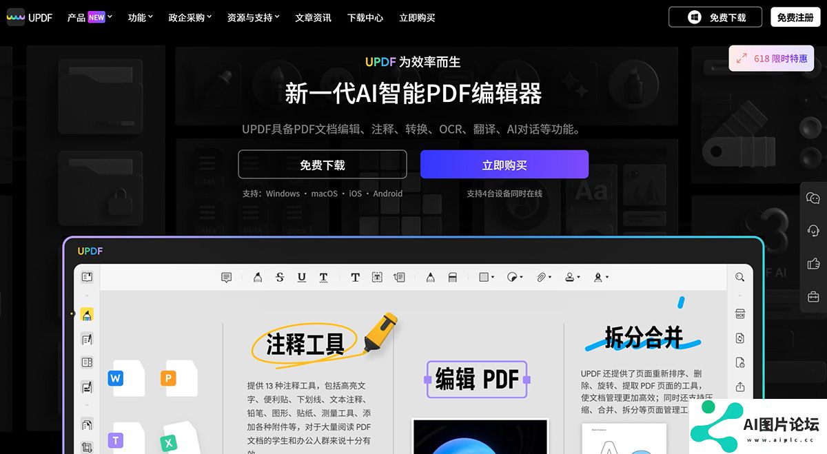
Task: Select the pencil drawing tool
Action: [x=430, y=277]
